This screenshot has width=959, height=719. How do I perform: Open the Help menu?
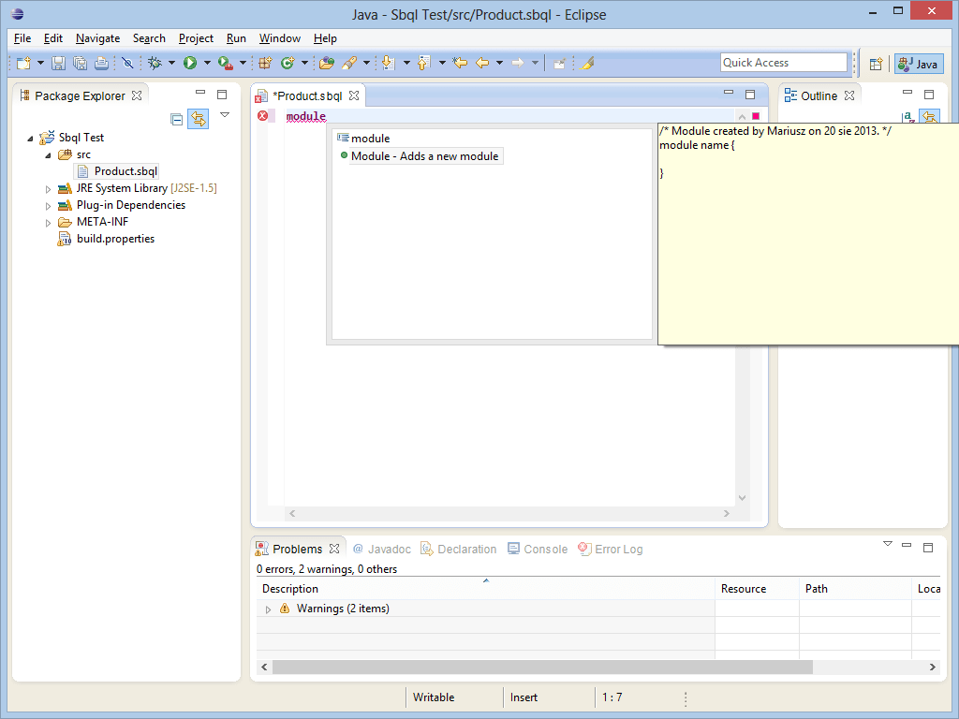pyautogui.click(x=325, y=37)
